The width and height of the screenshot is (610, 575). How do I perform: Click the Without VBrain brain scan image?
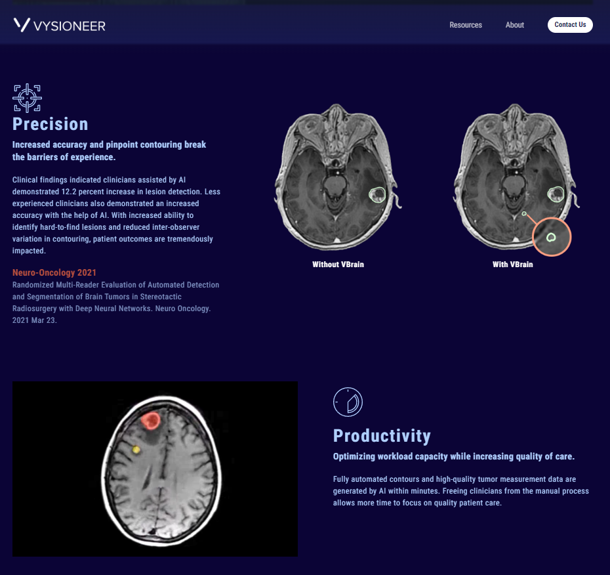[x=338, y=177]
